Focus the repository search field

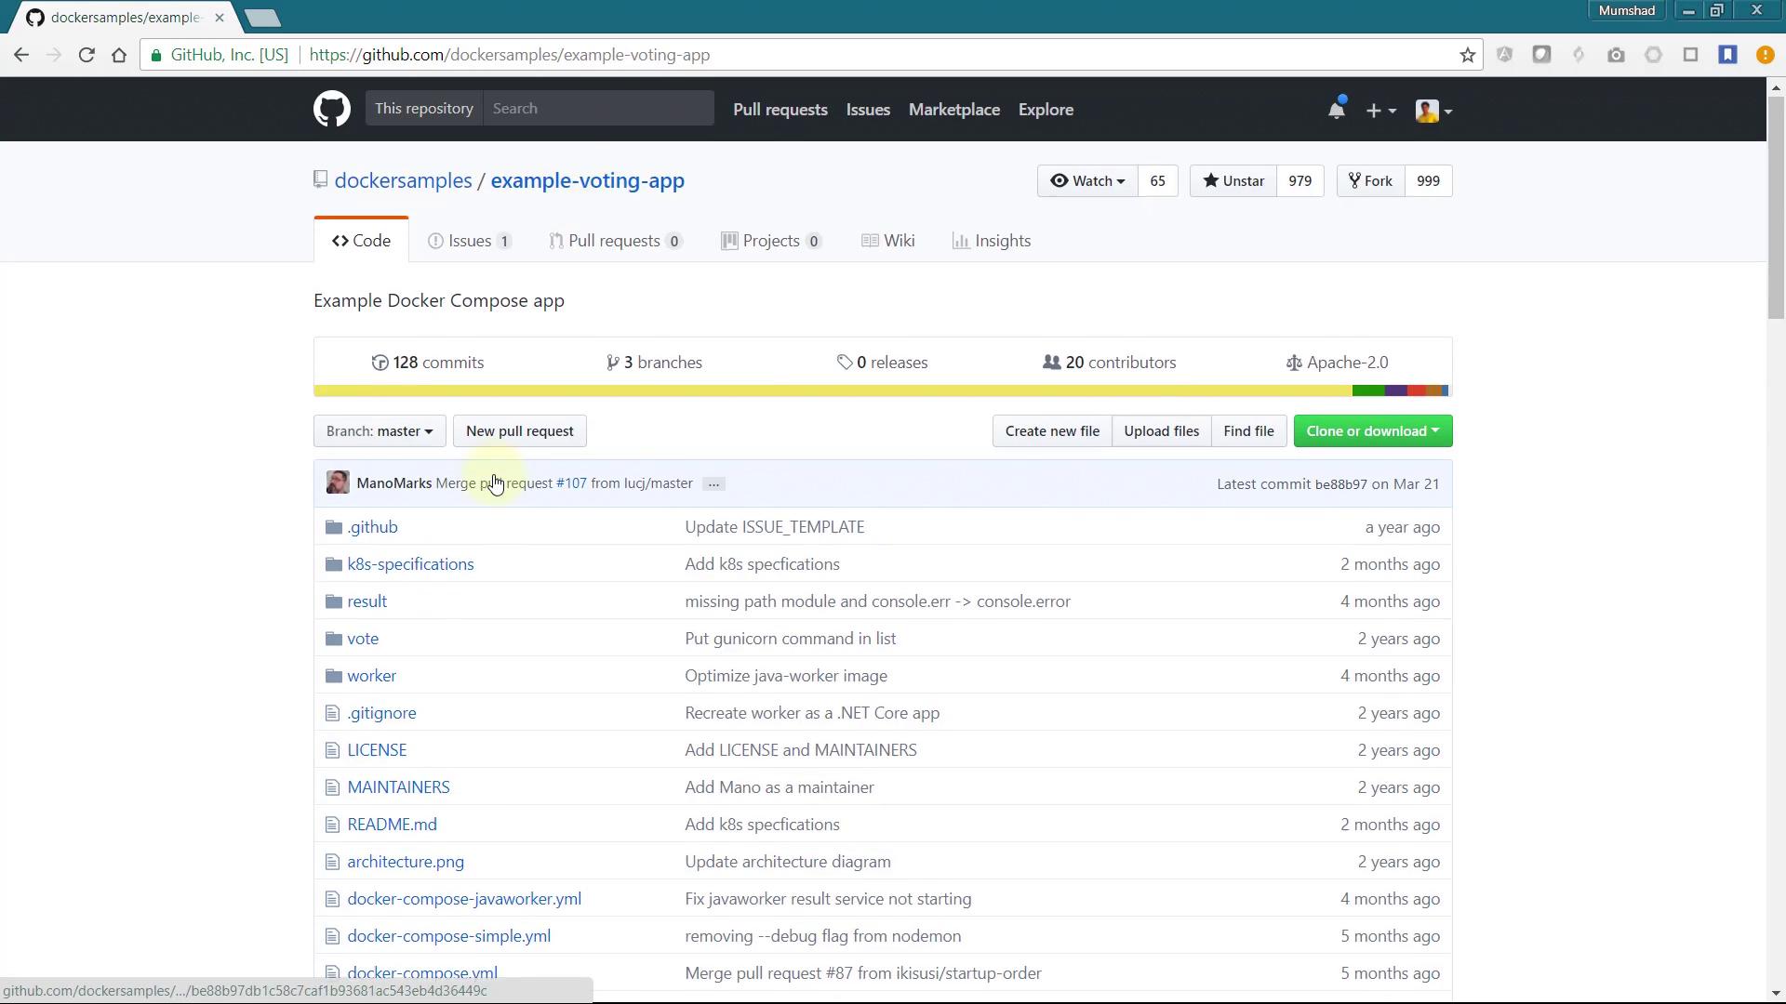tap(598, 109)
